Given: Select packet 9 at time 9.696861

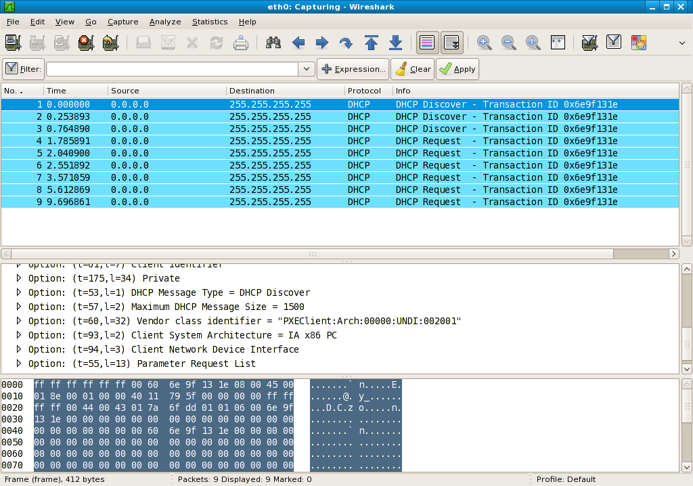Looking at the screenshot, I should pos(340,202).
